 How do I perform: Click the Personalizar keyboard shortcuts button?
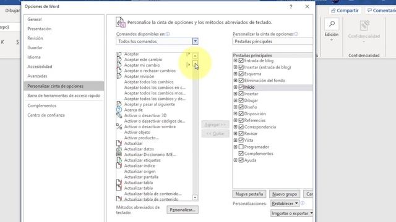point(183,210)
